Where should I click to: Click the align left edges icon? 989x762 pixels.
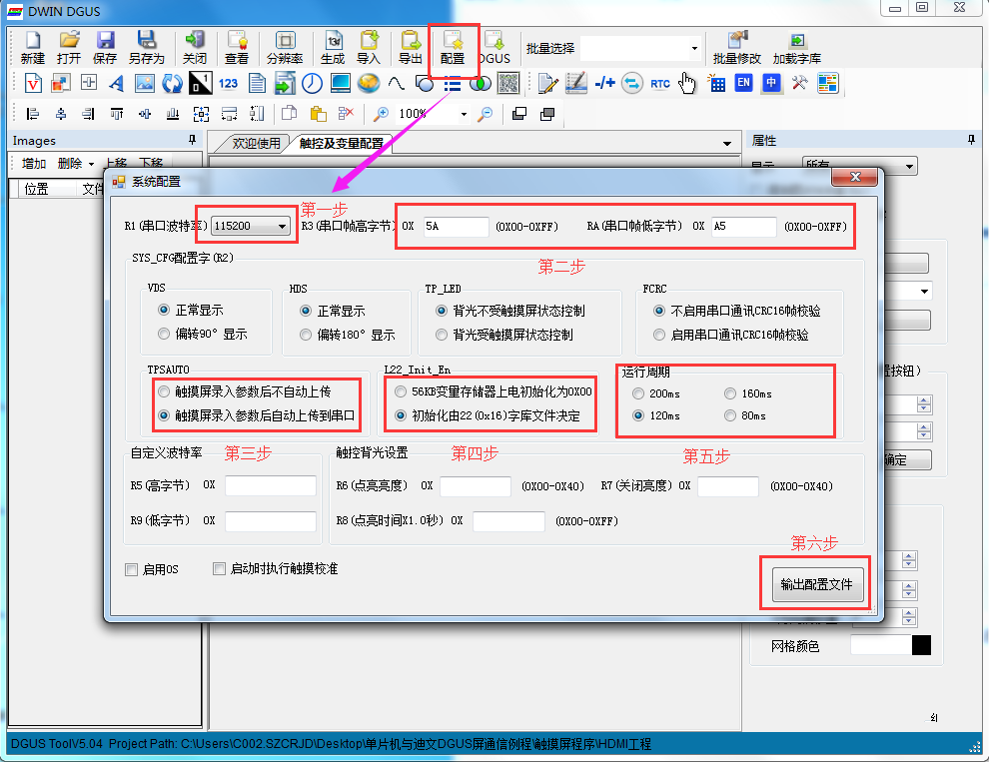pyautogui.click(x=33, y=114)
